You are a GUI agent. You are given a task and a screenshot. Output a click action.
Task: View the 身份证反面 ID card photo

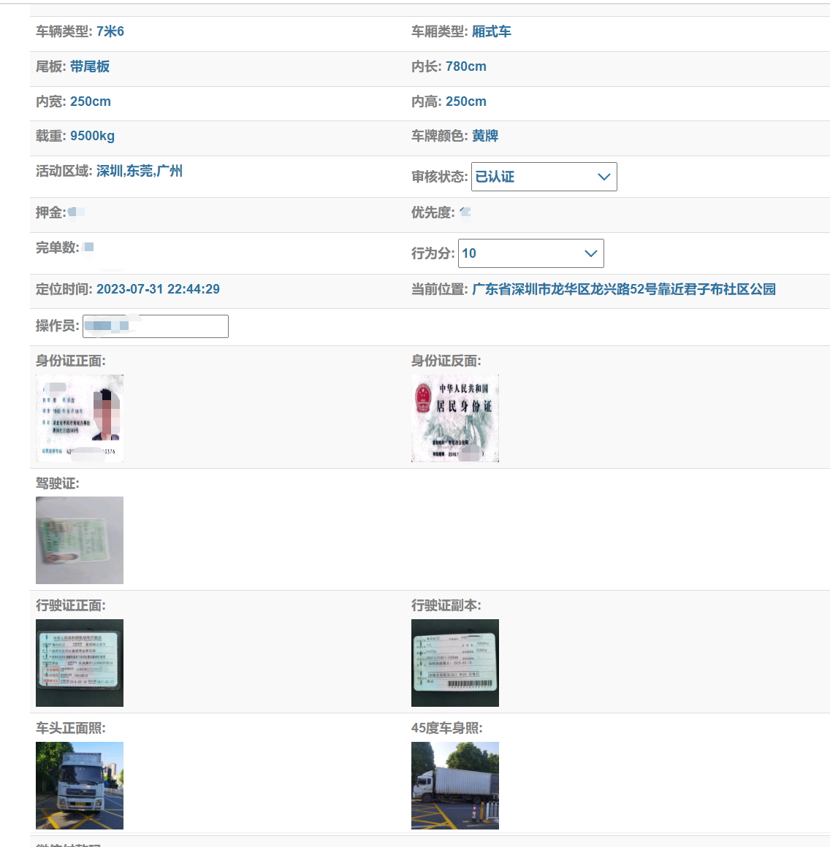point(454,418)
